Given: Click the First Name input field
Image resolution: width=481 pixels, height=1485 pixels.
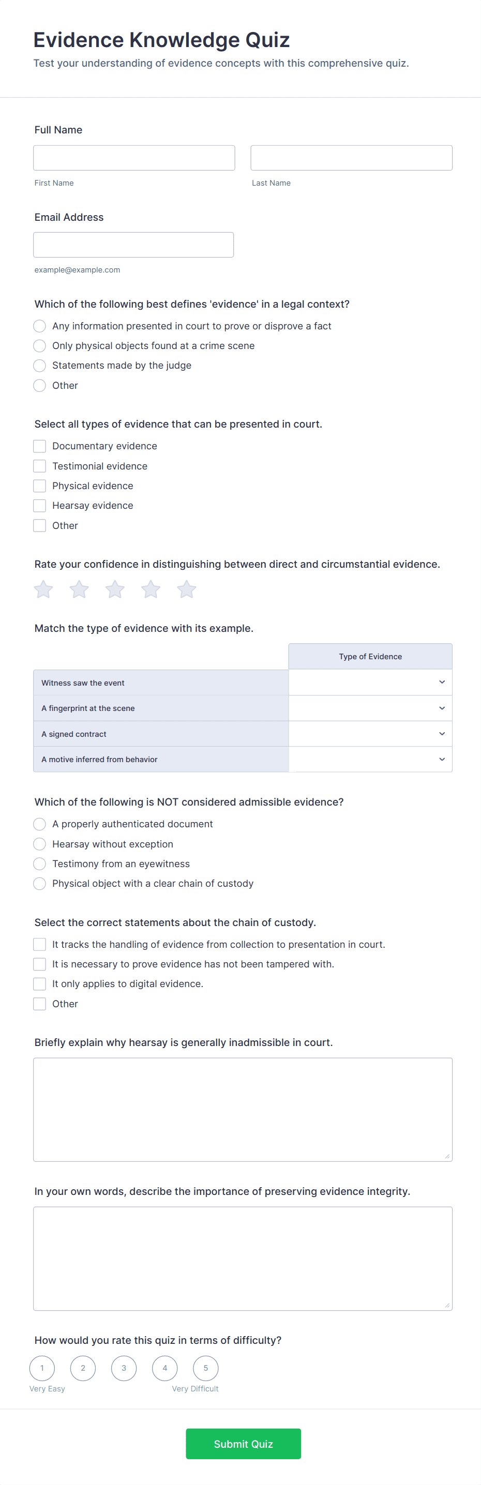Looking at the screenshot, I should pos(134,158).
